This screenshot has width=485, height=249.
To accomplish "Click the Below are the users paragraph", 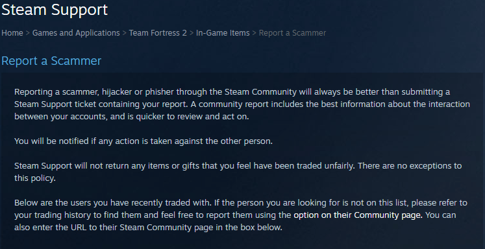I will 241,215.
